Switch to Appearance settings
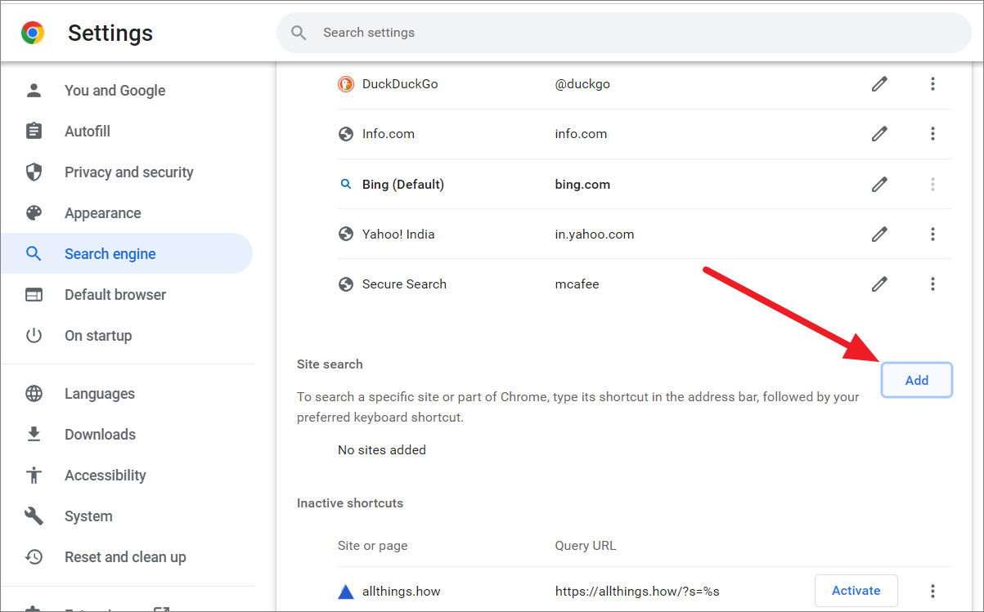 [127, 213]
